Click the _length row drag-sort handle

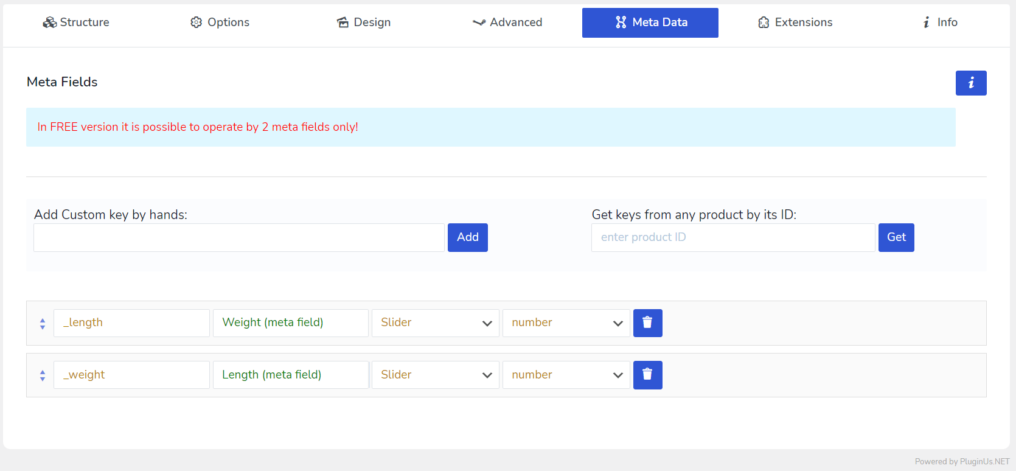click(43, 323)
